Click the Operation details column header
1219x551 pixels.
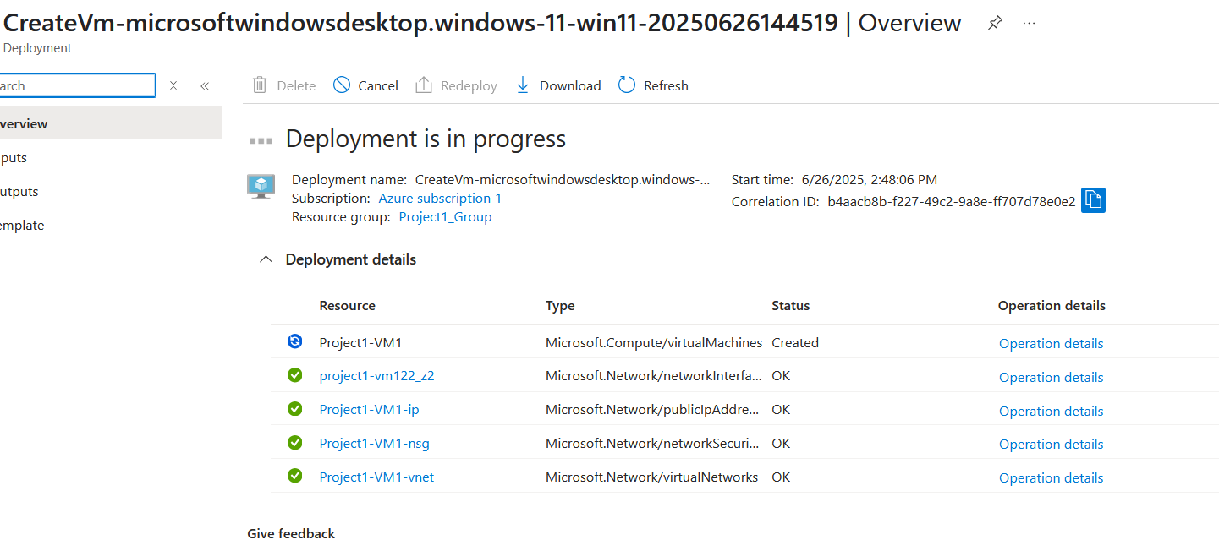pyautogui.click(x=1052, y=305)
